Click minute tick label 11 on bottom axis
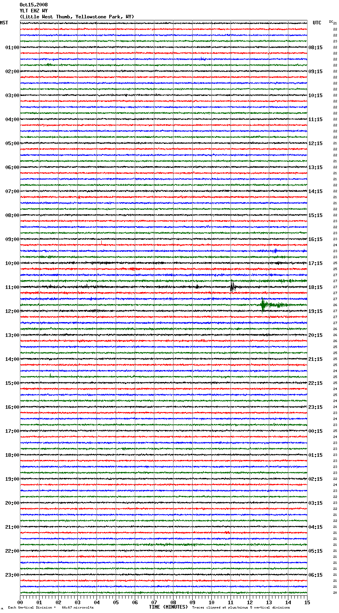 (231, 602)
